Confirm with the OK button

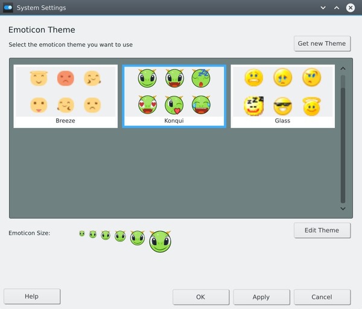(200, 297)
